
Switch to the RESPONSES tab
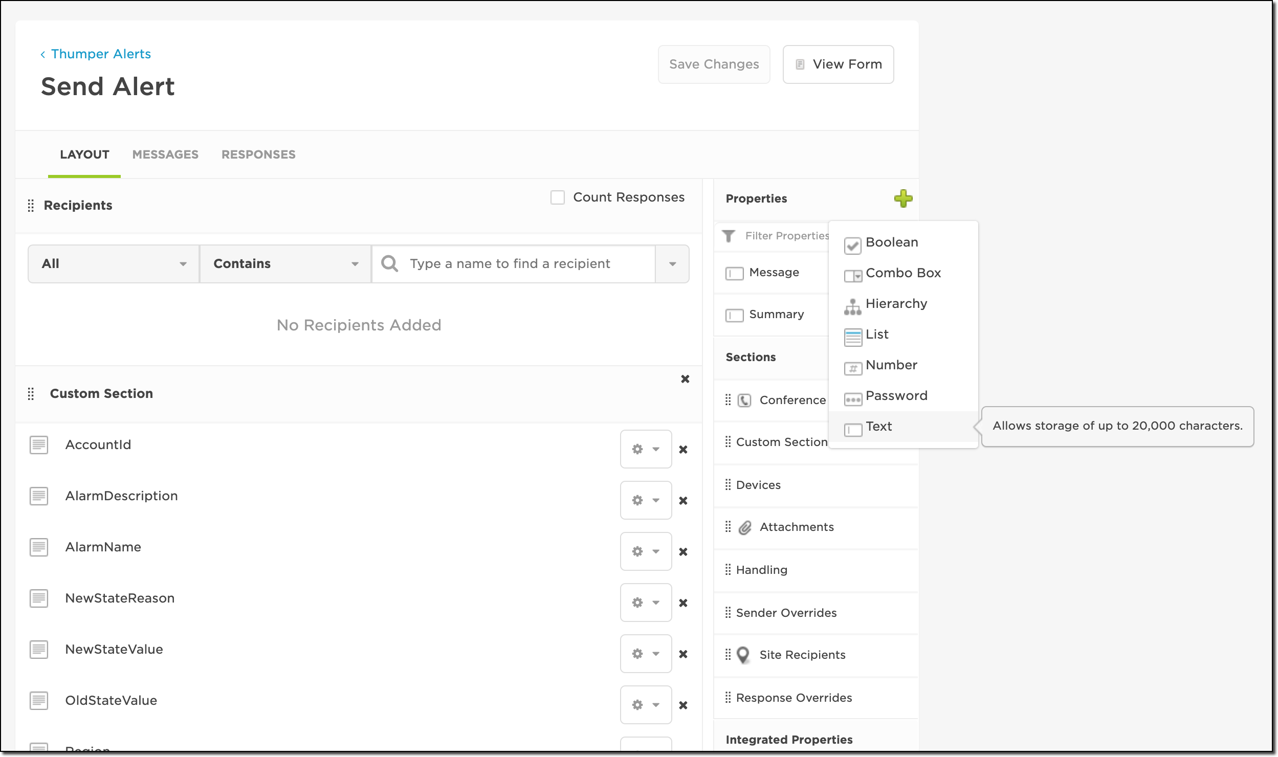click(258, 154)
